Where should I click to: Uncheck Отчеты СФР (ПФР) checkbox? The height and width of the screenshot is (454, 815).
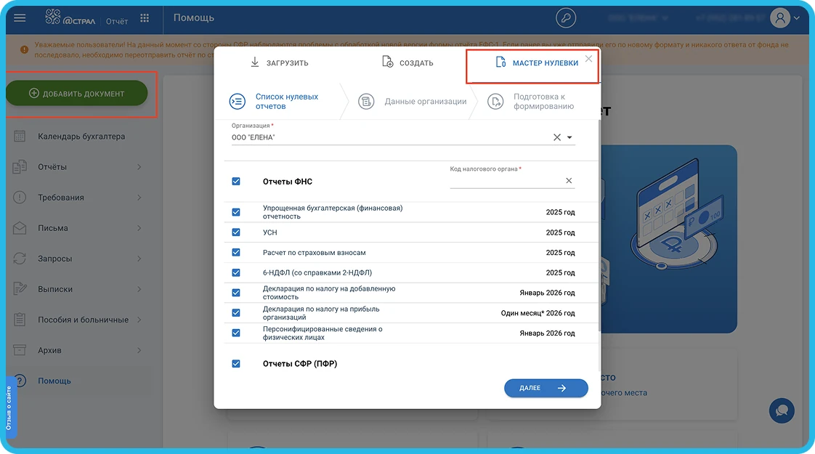coord(236,364)
